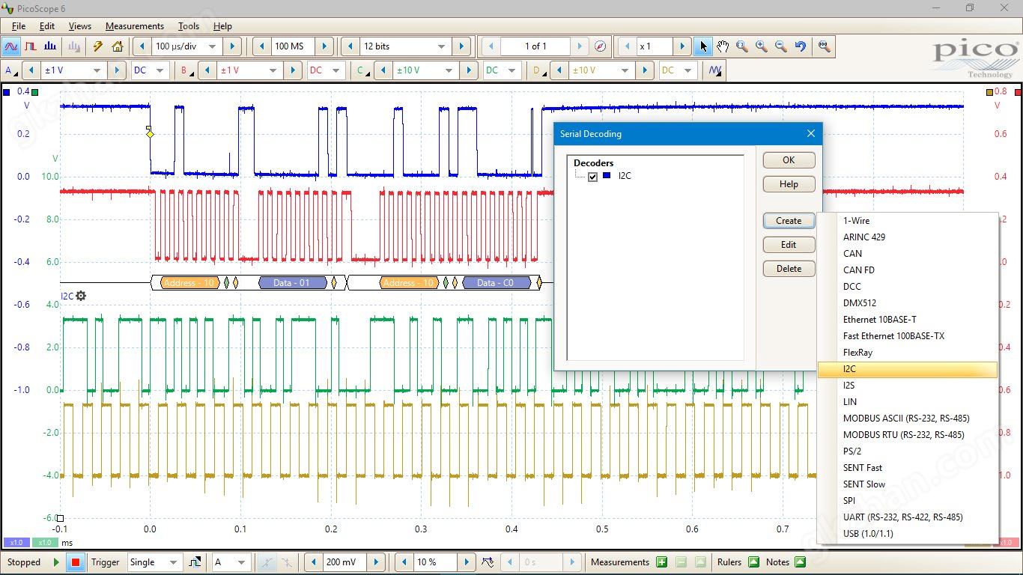Click the Home icon in toolbar
The image size is (1023, 575).
point(118,46)
